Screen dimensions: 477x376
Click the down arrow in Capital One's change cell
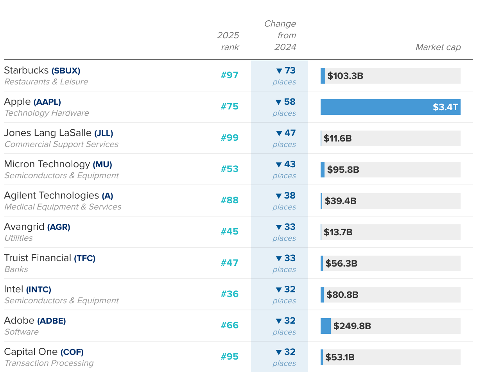pos(279,352)
